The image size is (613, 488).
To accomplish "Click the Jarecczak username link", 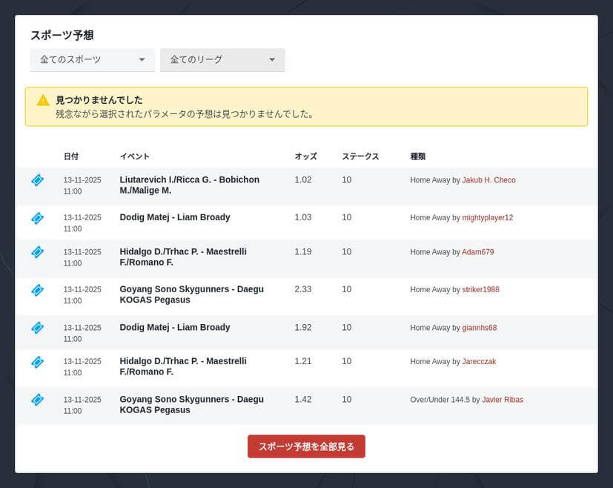I will click(479, 361).
